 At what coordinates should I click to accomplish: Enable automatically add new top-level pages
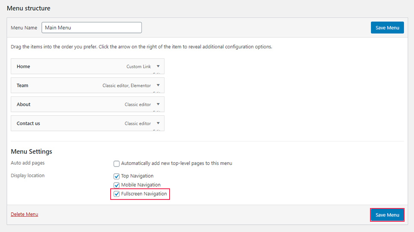click(117, 164)
